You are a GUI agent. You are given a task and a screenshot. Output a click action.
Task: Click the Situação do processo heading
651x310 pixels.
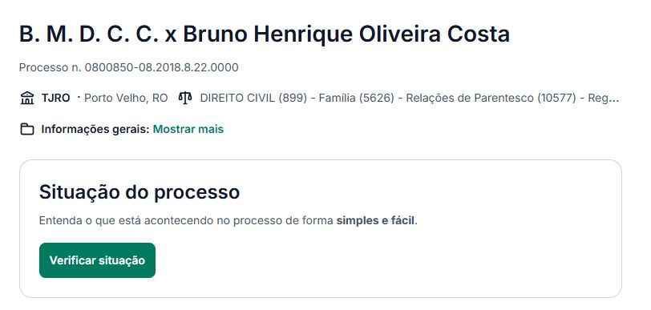(139, 192)
